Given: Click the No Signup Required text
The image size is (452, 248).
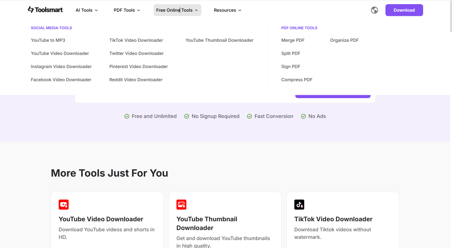Looking at the screenshot, I should pos(216,116).
